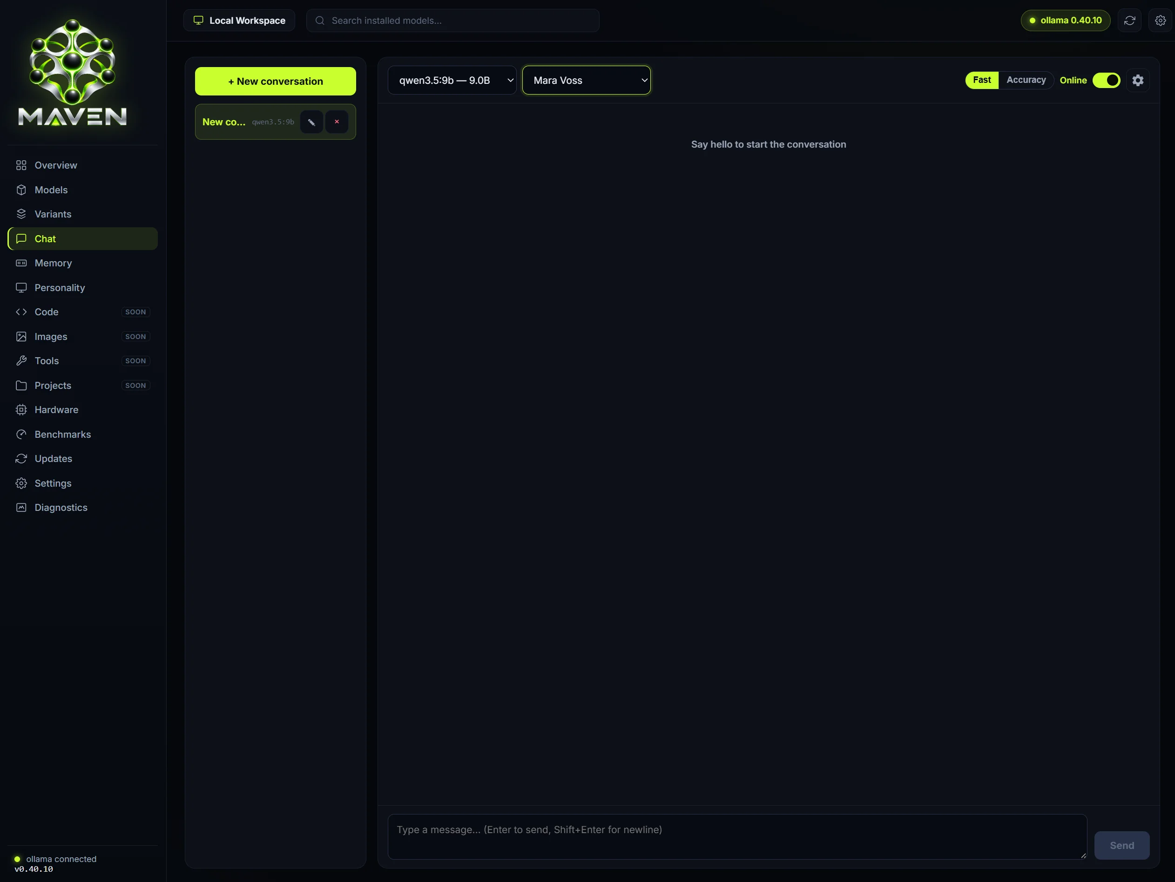Screen dimensions: 1175x882
Task: Click into the message text box
Action: pos(737,836)
